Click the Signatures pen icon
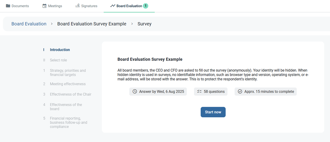Image resolution: width=330 pixels, height=142 pixels. pyautogui.click(x=78, y=6)
